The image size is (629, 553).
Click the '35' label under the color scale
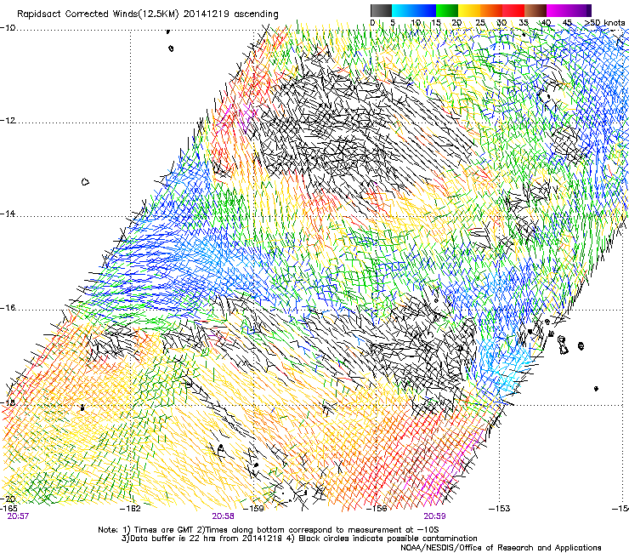point(524,23)
